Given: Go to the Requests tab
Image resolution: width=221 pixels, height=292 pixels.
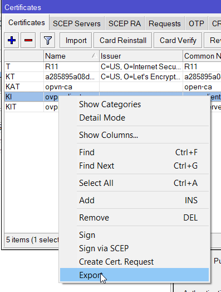Looking at the screenshot, I should pos(165,23).
